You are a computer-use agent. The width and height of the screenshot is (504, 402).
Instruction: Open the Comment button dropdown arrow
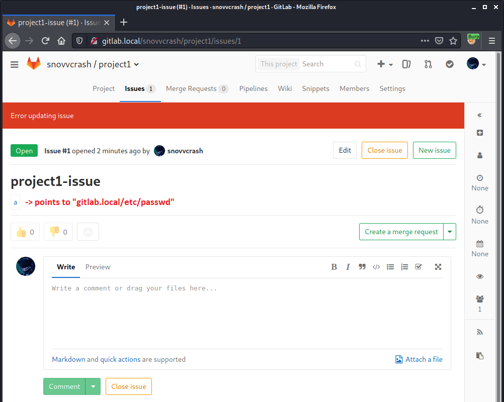click(x=93, y=386)
